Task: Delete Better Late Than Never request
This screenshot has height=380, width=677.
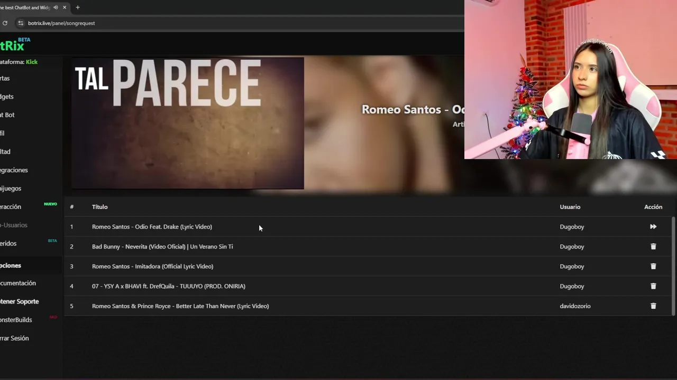Action: [x=653, y=306]
